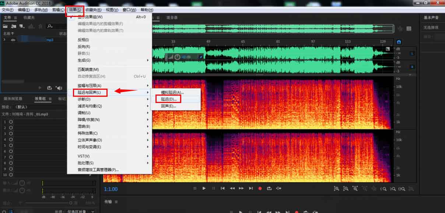The height and width of the screenshot is (213, 445).
Task: Click 音频增效工具管理器(P)... entry
Action: (x=98, y=170)
